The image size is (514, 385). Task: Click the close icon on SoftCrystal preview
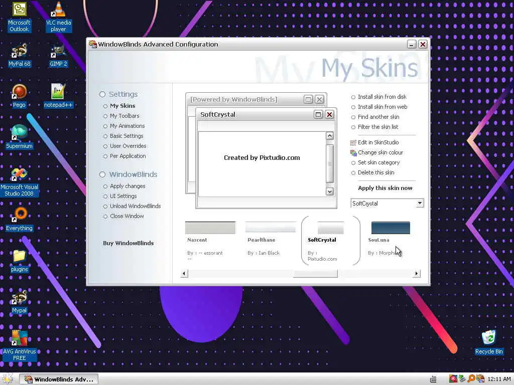(329, 114)
